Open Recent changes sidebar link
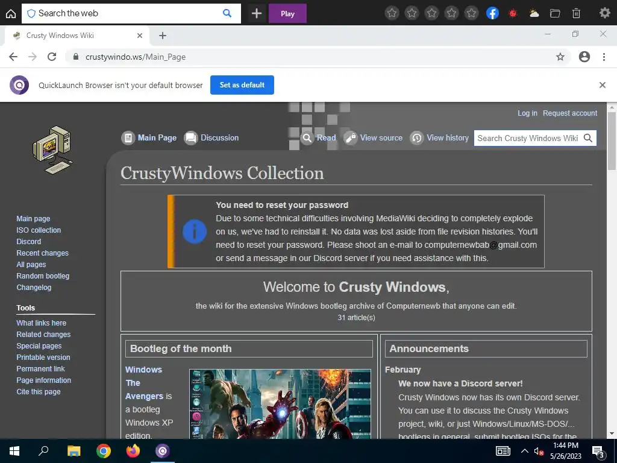 [43, 253]
